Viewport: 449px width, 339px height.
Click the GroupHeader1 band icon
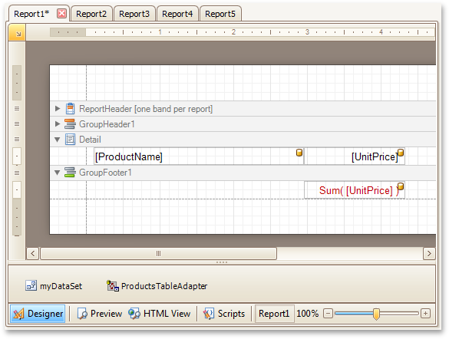coord(70,124)
